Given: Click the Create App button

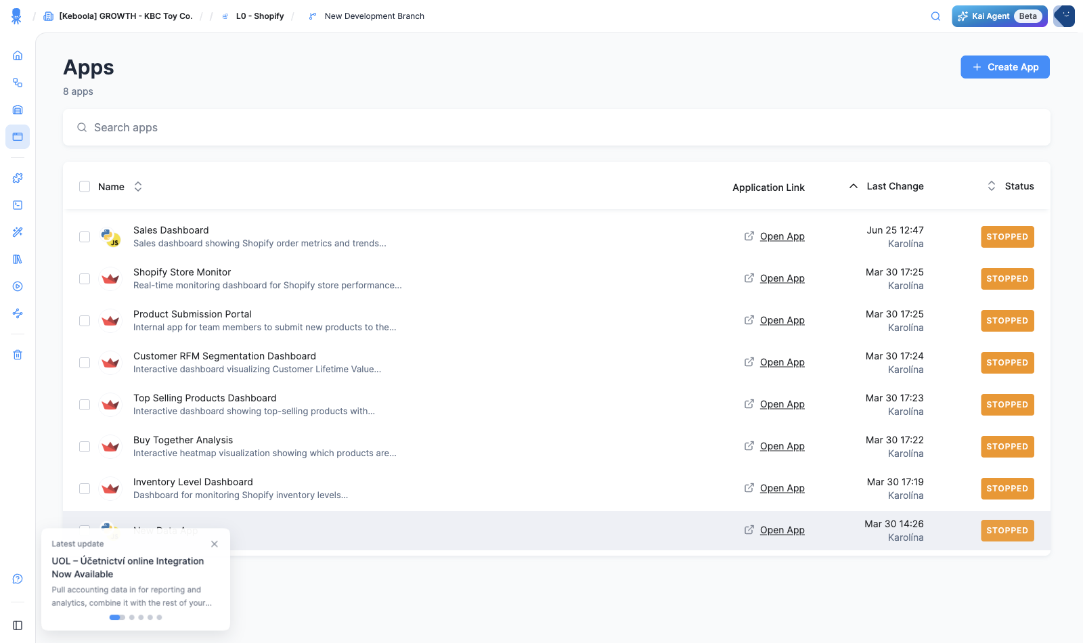Looking at the screenshot, I should (x=1005, y=67).
